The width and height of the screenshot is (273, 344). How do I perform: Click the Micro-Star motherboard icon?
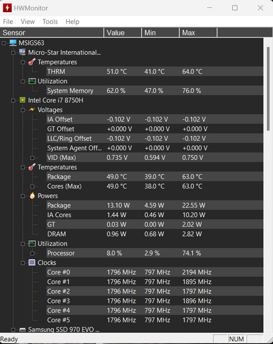pyautogui.click(x=22, y=52)
